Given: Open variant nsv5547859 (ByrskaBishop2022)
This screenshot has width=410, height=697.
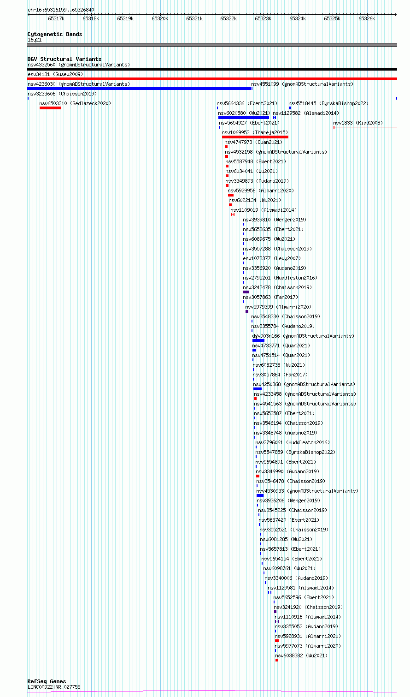Looking at the screenshot, I should click(x=296, y=452).
